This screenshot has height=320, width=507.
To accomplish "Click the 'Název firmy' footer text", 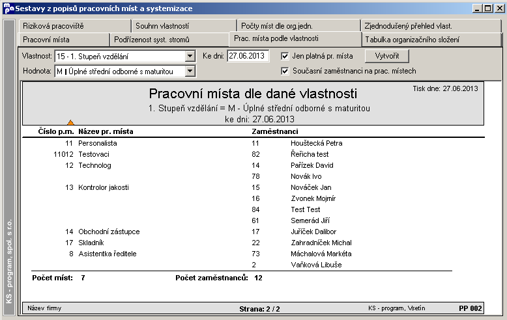I will pos(44,308).
